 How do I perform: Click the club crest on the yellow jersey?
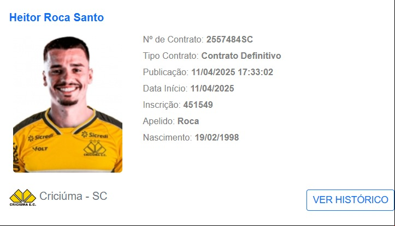[95, 148]
